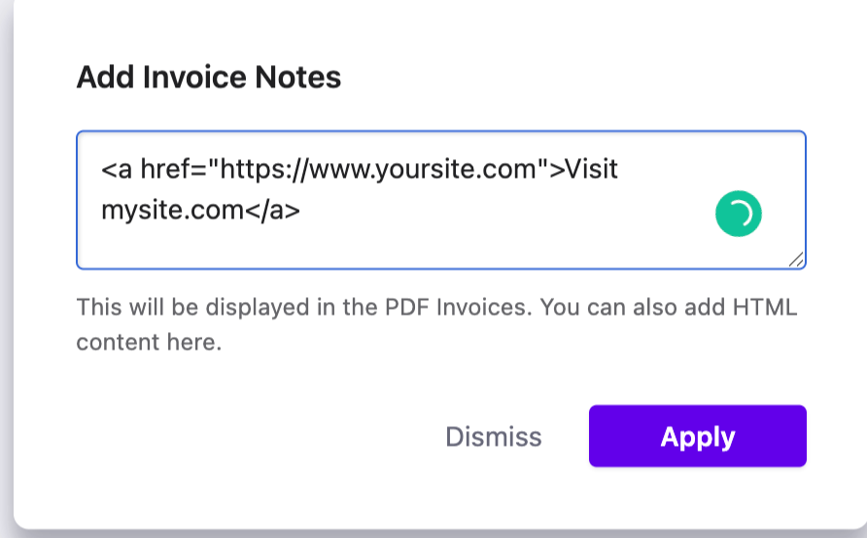Click the "This will be displayed" helper text
This screenshot has height=538, width=867.
pos(192,307)
